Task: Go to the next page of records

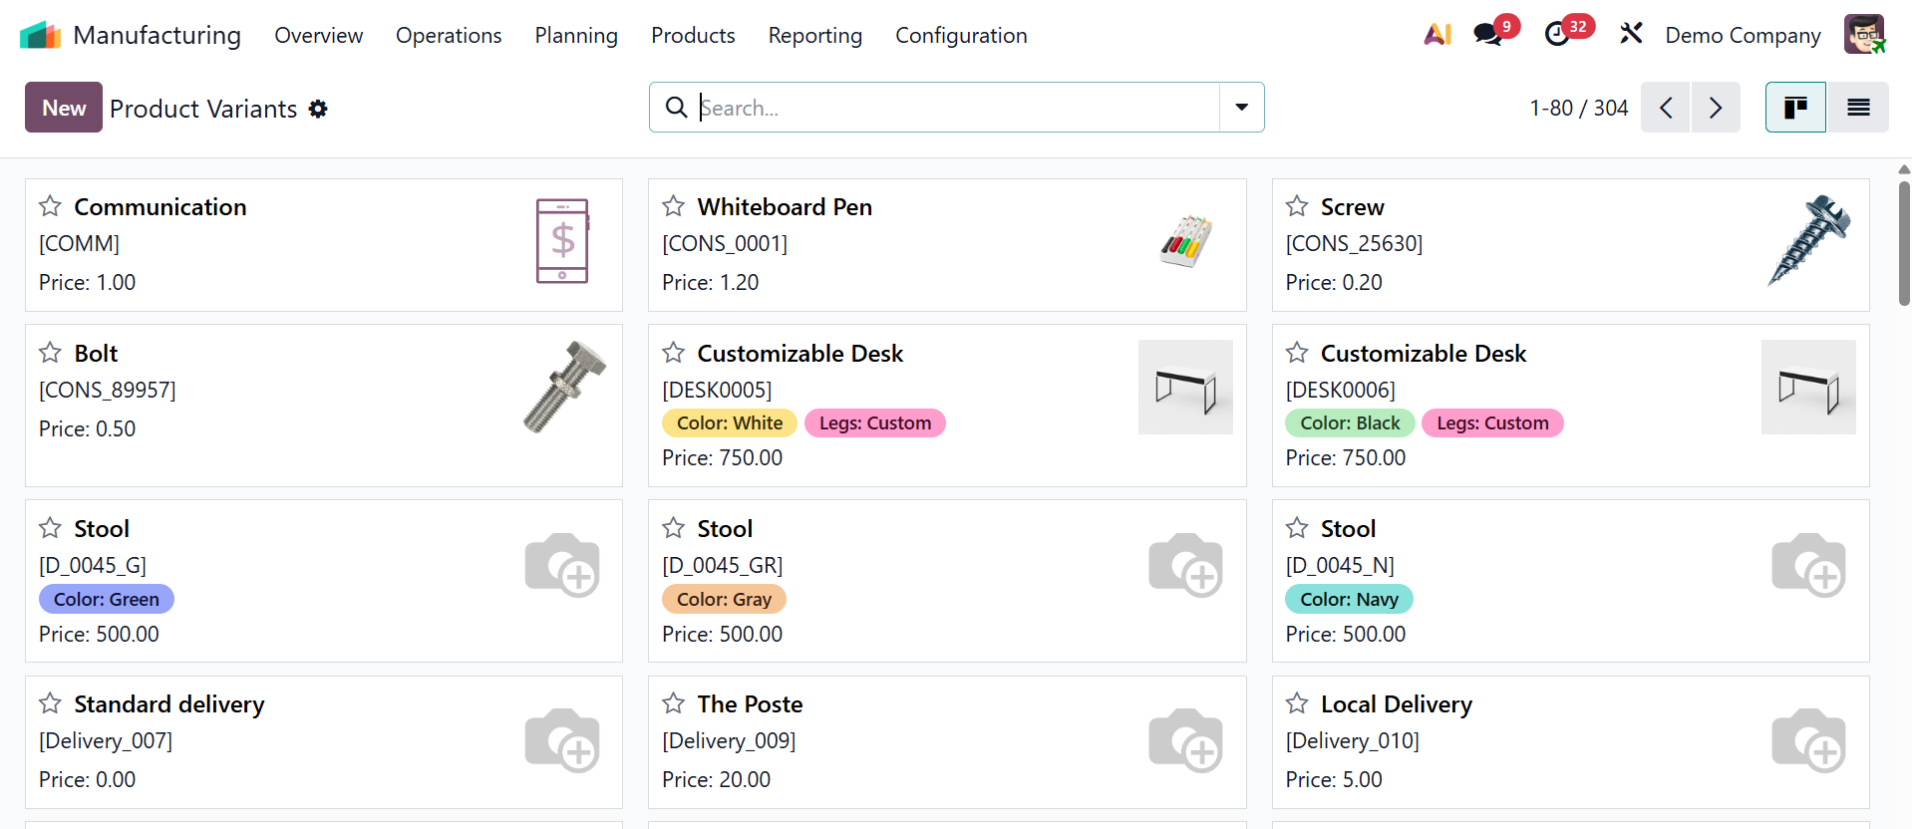Action: (x=1716, y=108)
